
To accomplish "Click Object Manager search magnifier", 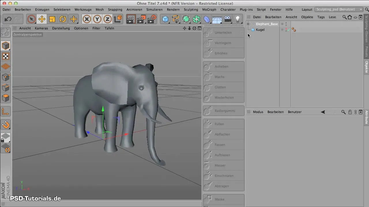I will 344,17.
